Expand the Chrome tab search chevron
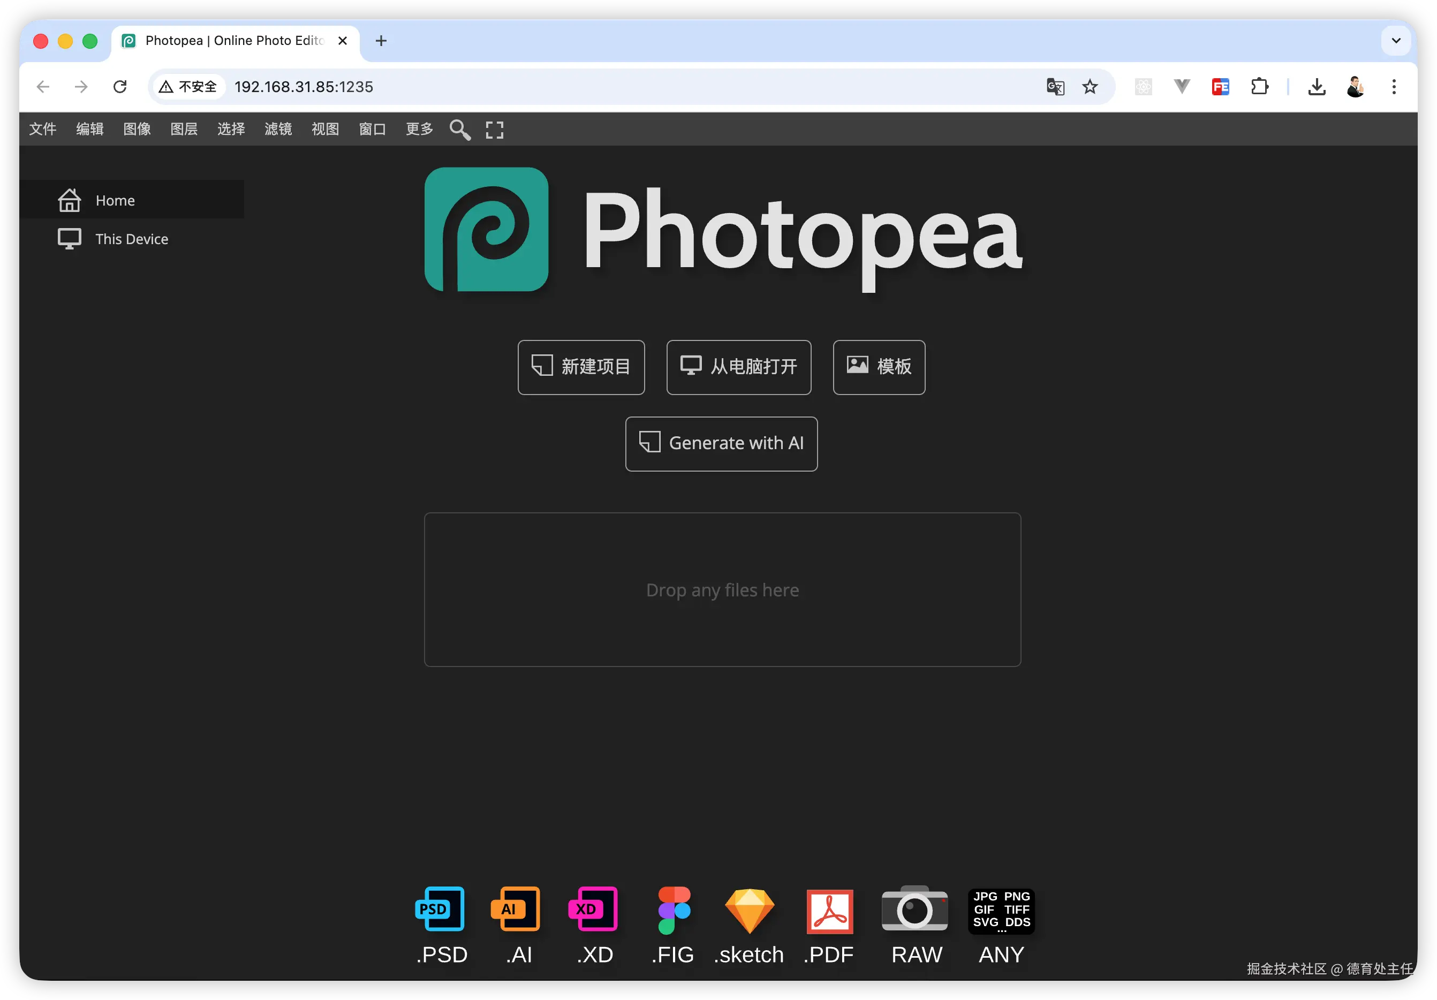This screenshot has height=1000, width=1437. point(1396,41)
